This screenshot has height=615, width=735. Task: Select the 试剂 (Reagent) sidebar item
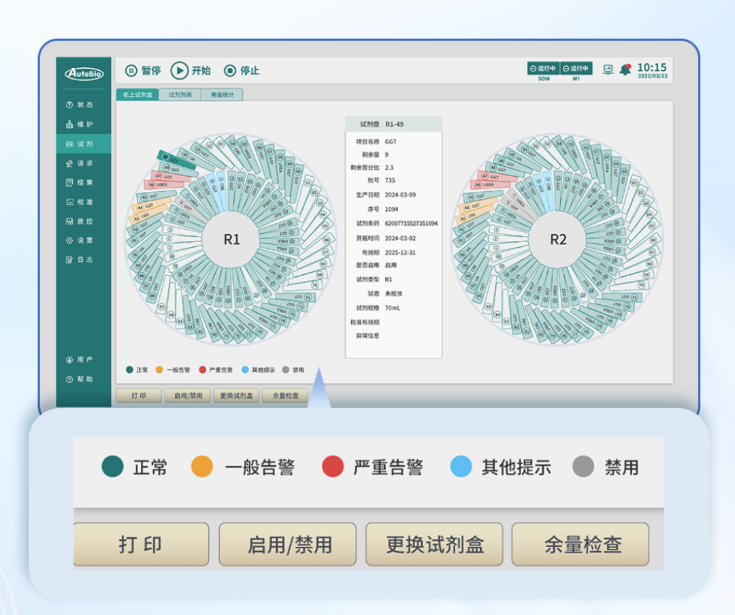[x=84, y=144]
